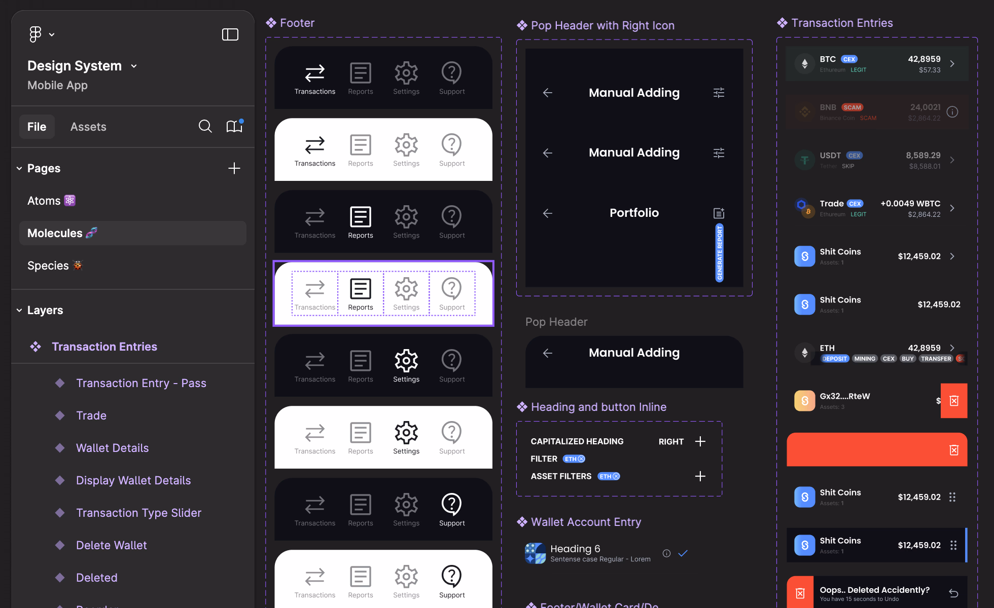Toggle the checkmark in the Wallet Account Entry

[683, 553]
